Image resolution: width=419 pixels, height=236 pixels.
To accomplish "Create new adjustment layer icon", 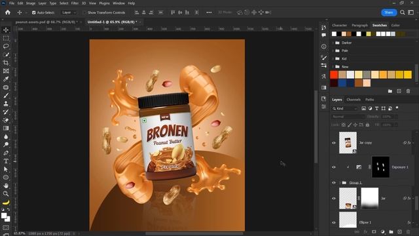I will 382,231.
